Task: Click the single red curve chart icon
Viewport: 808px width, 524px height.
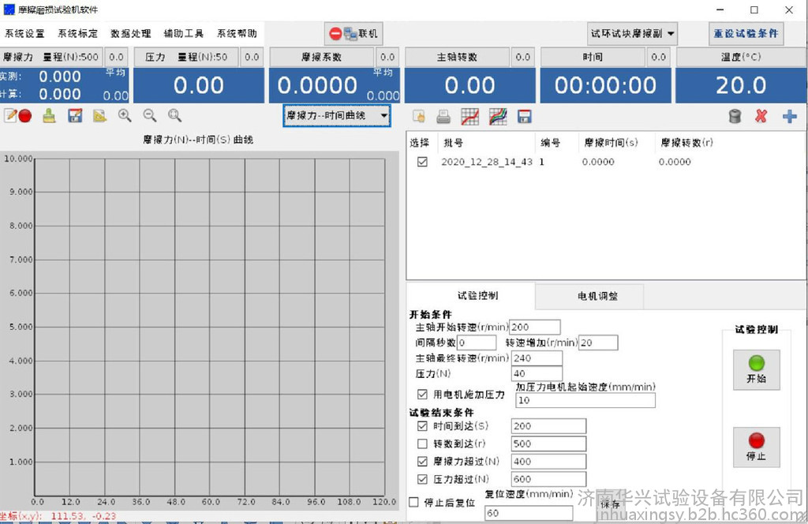Action: (470, 117)
